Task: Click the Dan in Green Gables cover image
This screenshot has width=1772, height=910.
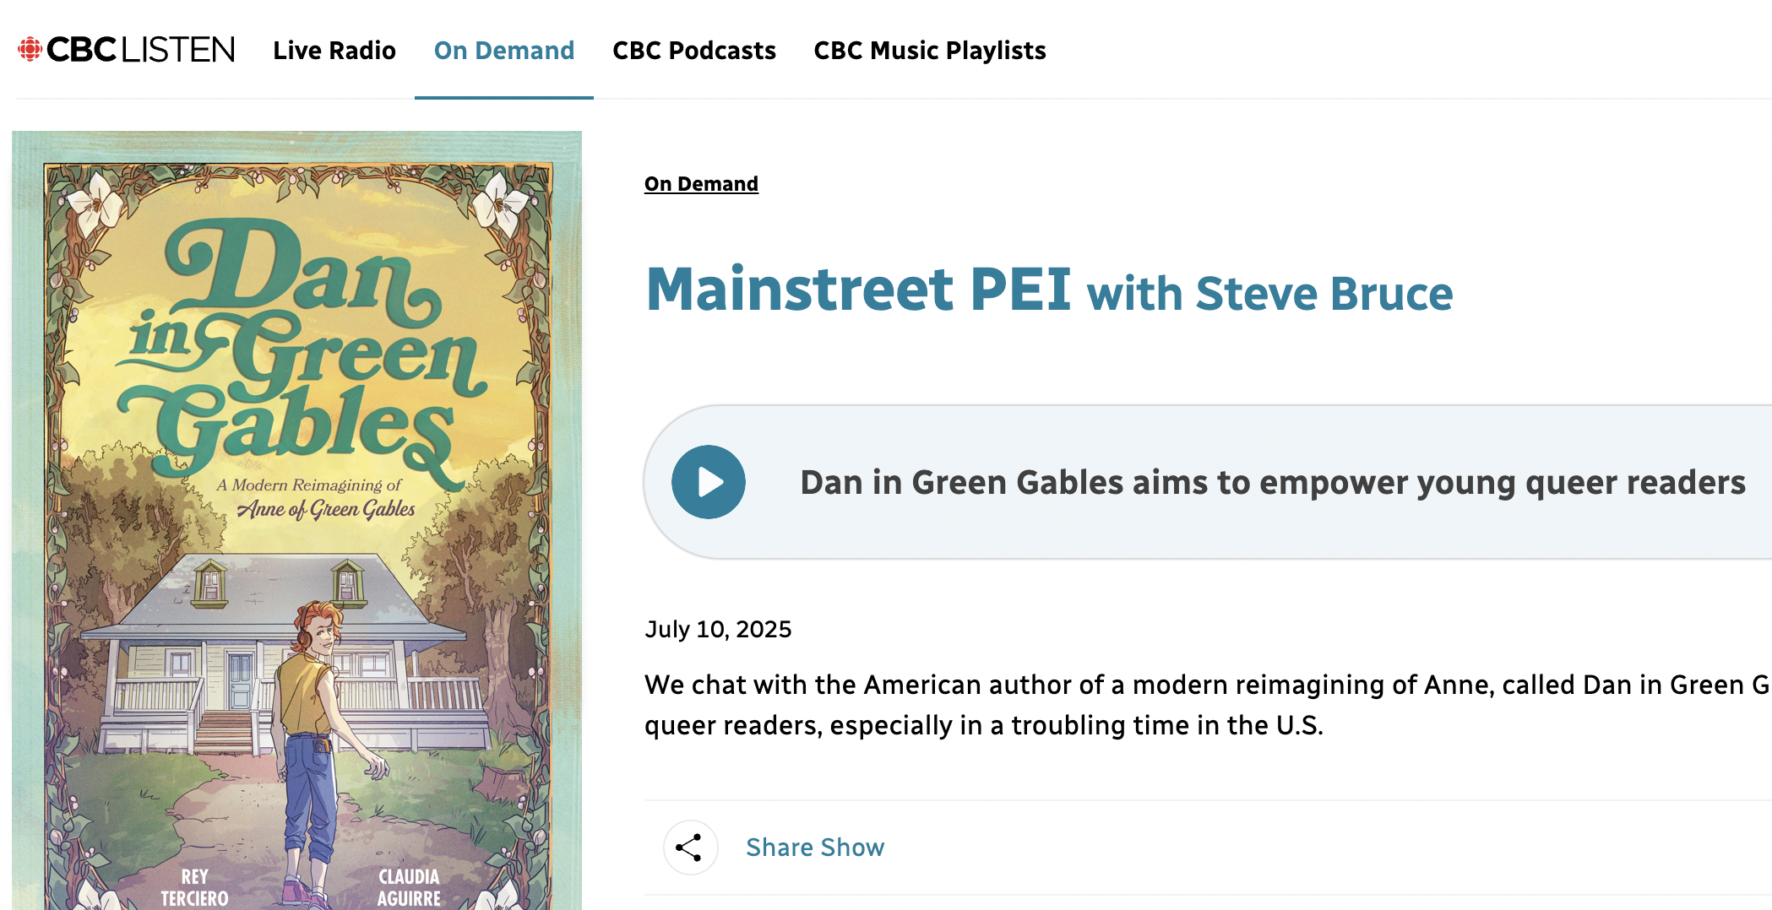Action: pos(296,520)
